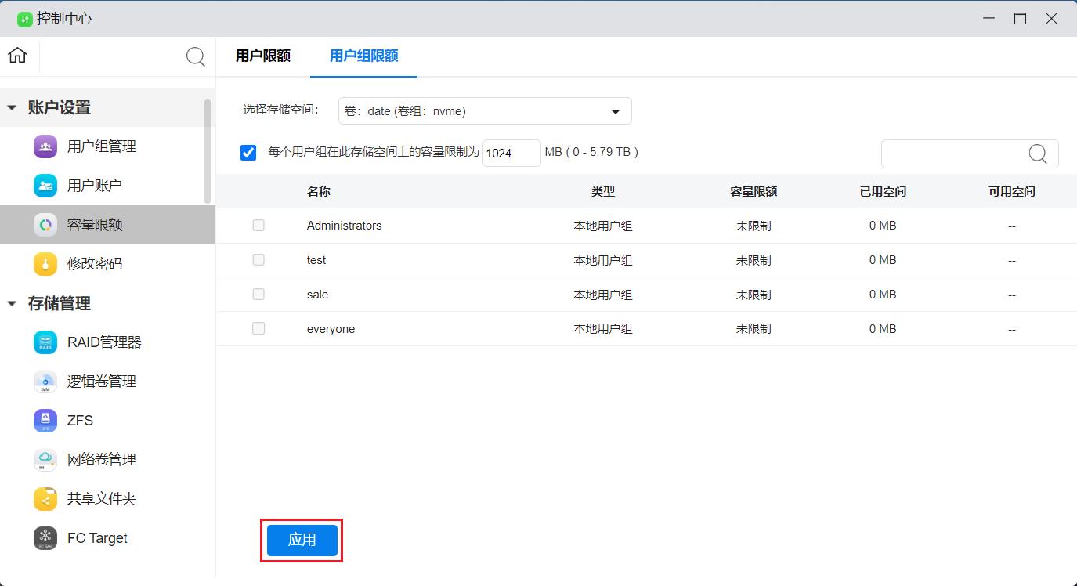This screenshot has height=586, width=1077.
Task: Select the checkbox for the test group
Action: coord(258,259)
